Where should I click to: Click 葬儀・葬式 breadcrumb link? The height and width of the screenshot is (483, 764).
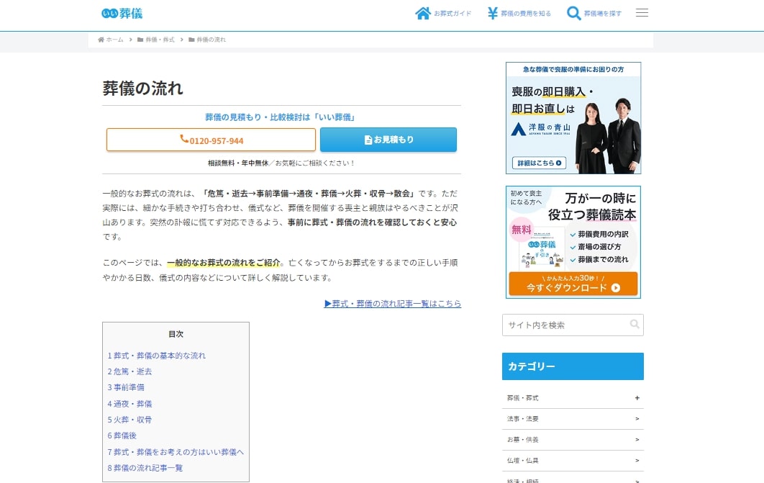pos(161,40)
